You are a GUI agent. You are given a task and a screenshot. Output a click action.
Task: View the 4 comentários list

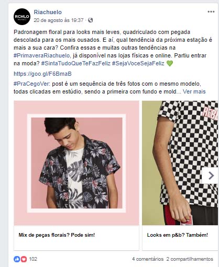click(148, 259)
